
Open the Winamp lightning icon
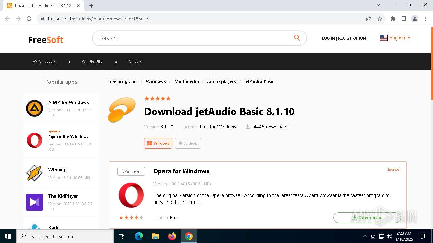tap(35, 173)
